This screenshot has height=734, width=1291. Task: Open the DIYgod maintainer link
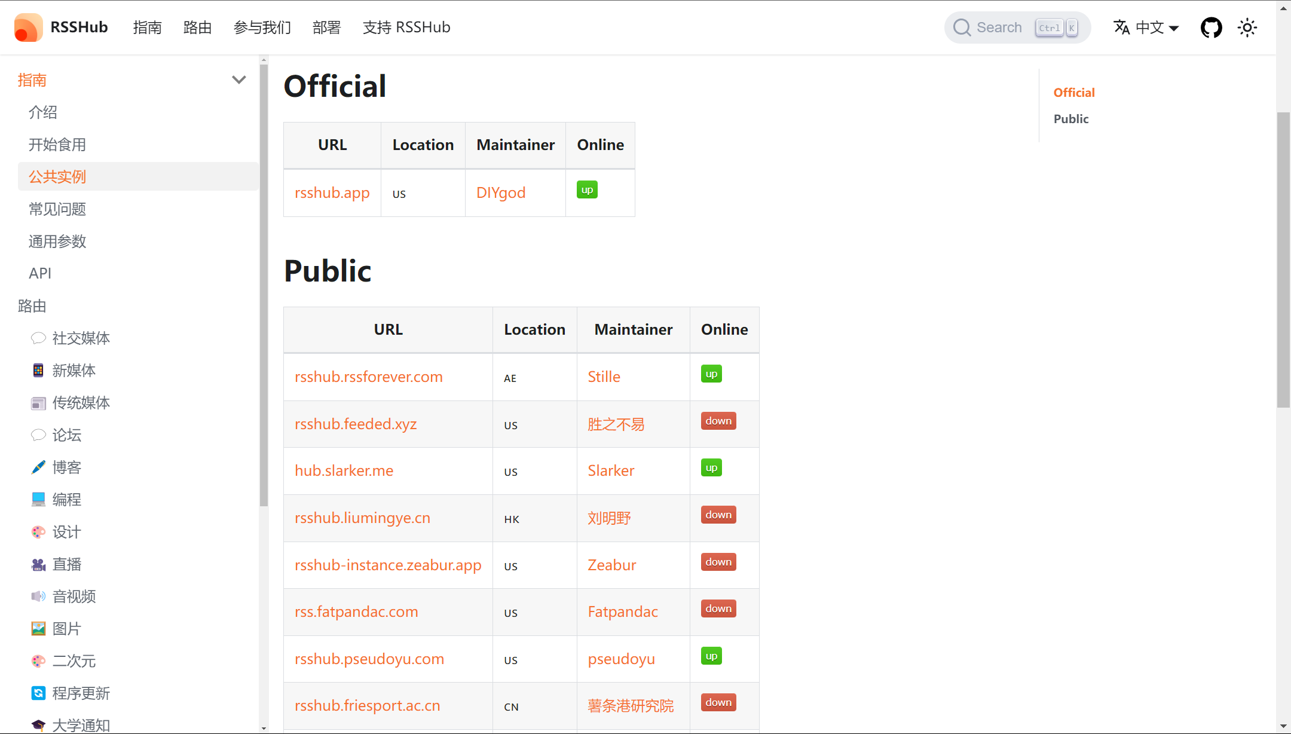[x=501, y=193]
